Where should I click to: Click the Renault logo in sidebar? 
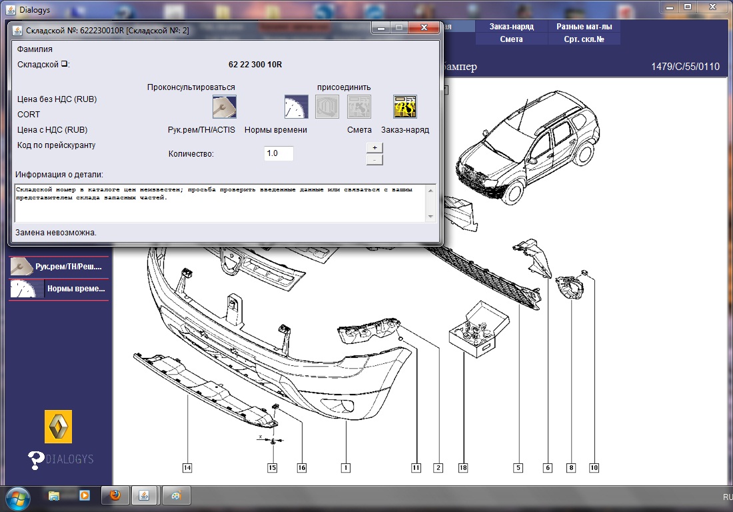59,427
